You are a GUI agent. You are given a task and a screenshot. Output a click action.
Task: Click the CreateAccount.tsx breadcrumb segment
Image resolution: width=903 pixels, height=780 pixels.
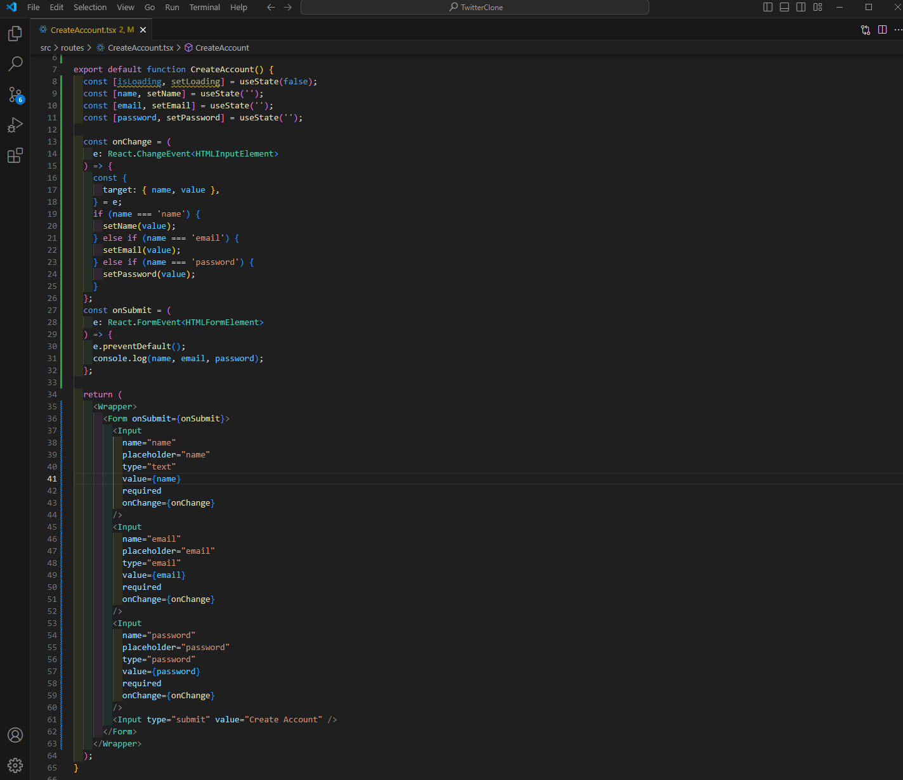135,48
